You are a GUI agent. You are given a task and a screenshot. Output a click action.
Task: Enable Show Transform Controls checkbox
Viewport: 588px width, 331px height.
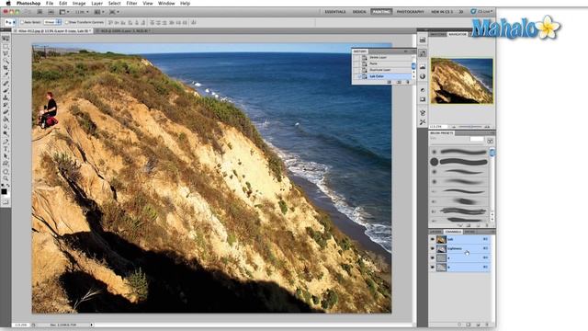67,22
